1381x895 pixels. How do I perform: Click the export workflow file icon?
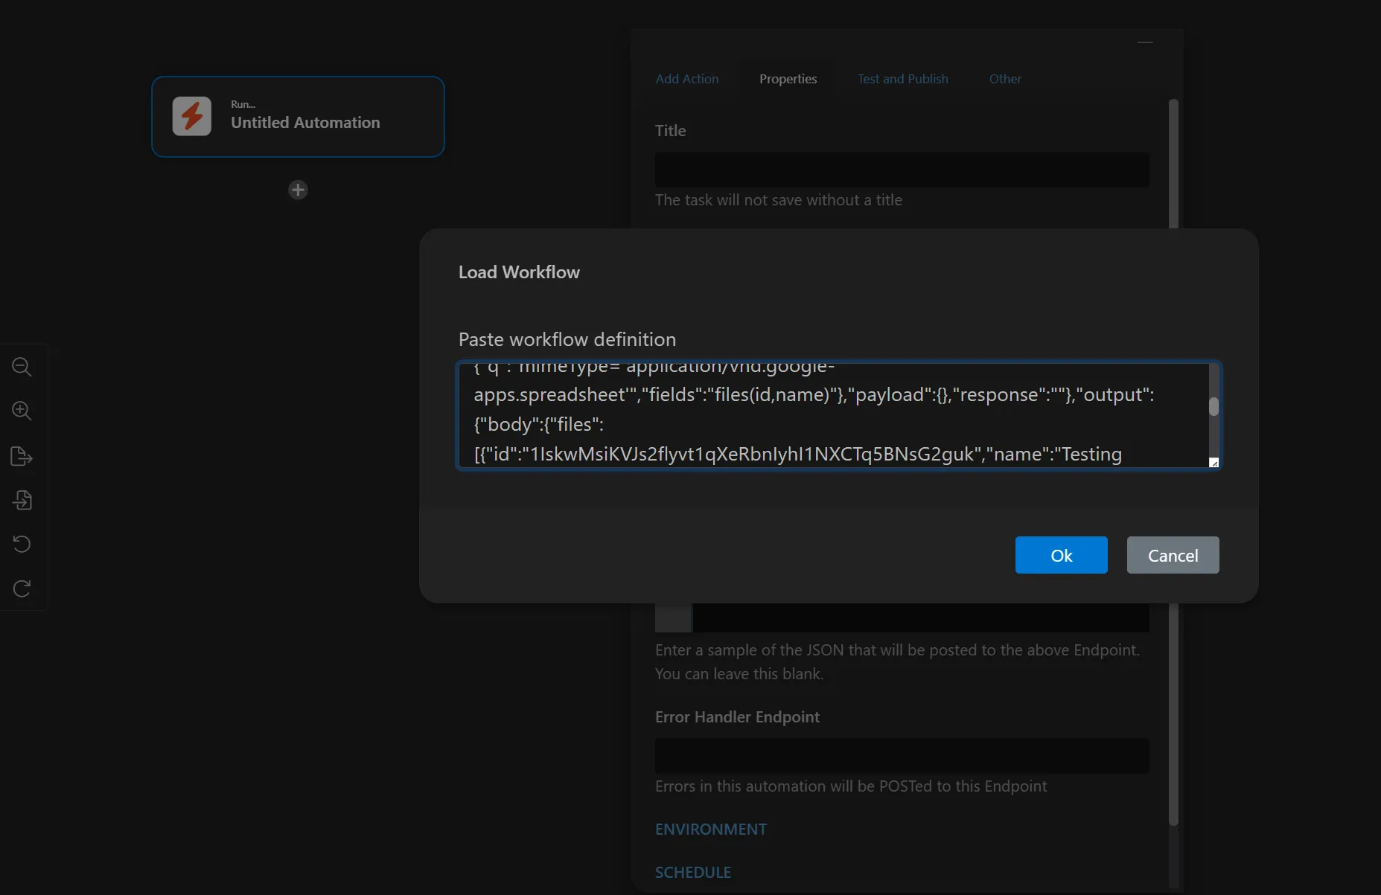pyautogui.click(x=22, y=456)
